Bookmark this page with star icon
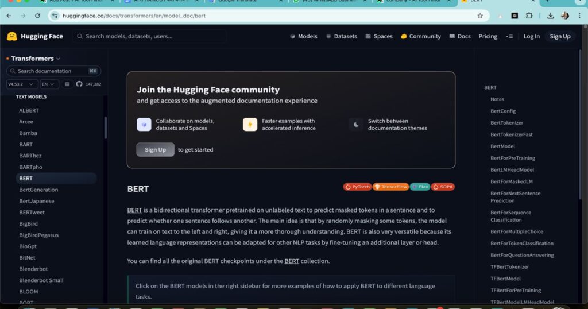Image resolution: width=588 pixels, height=309 pixels. click(480, 16)
